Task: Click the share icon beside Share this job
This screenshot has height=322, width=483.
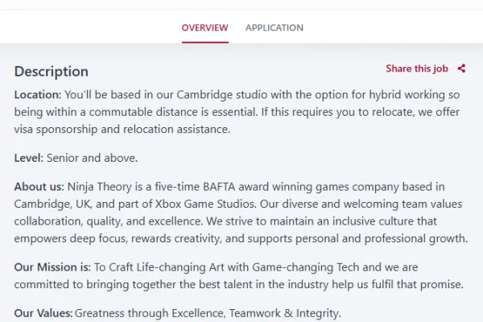Action: [461, 68]
